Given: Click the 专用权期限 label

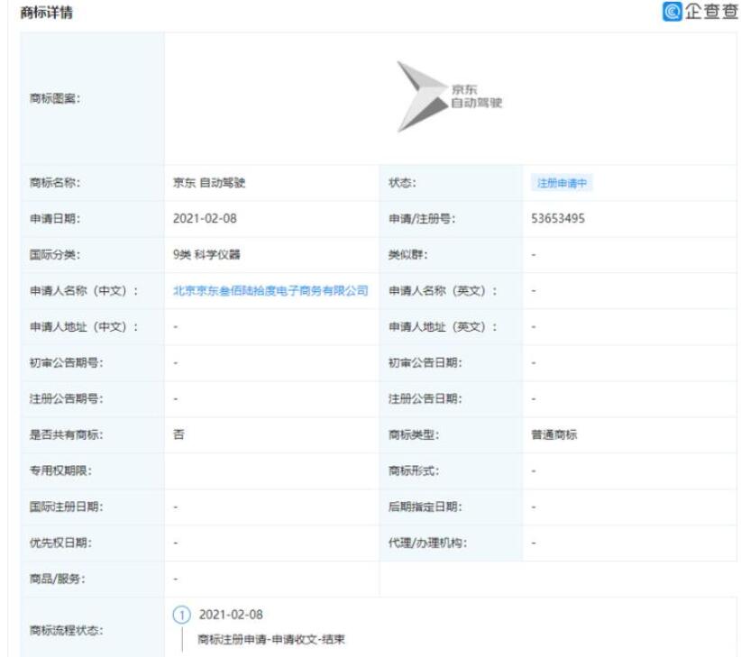Looking at the screenshot, I should tap(60, 471).
